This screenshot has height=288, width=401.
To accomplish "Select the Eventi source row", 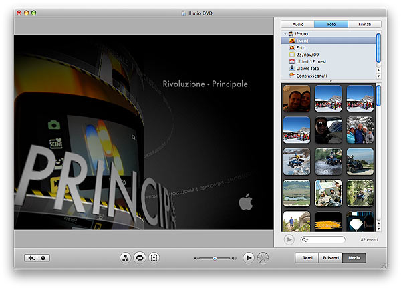I will coord(329,41).
